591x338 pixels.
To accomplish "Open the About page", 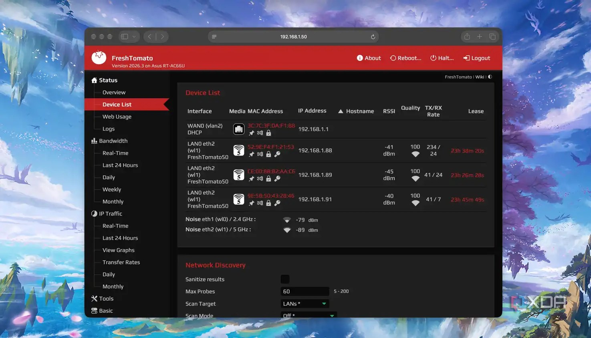I will point(369,58).
